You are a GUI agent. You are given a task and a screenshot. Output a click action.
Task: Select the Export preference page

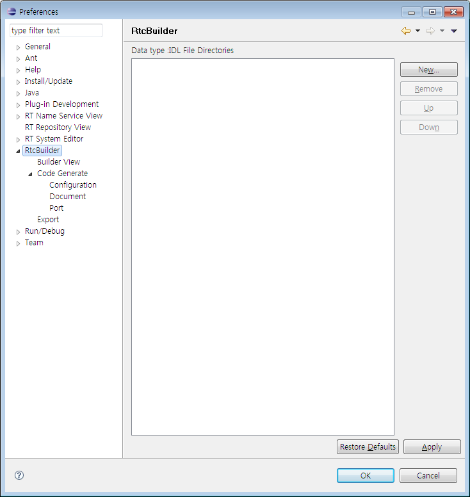point(48,220)
